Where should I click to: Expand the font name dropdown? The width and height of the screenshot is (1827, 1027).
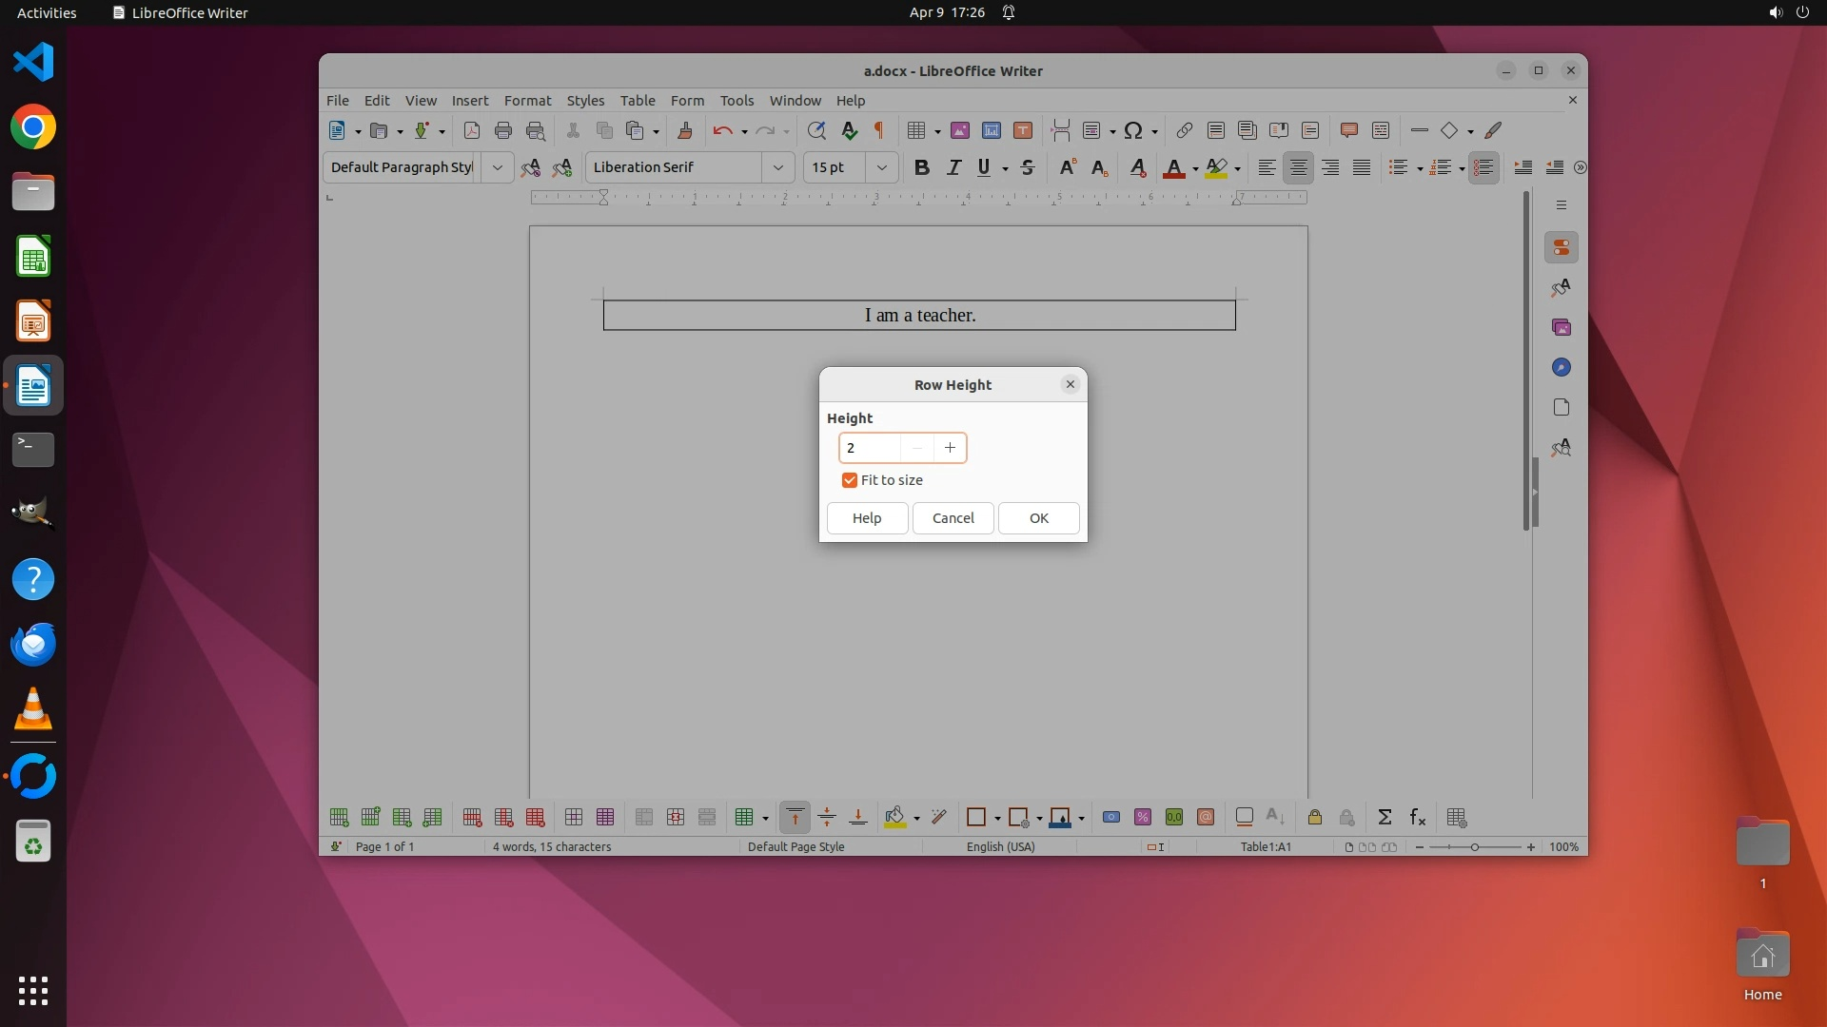777,167
